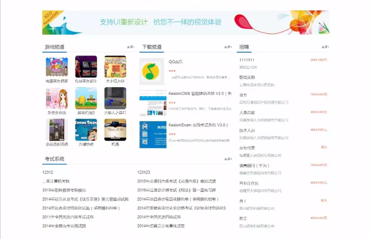This screenshot has height=239, width=371.
Task: Select the 考试系统 section heading
Action: coord(54,159)
